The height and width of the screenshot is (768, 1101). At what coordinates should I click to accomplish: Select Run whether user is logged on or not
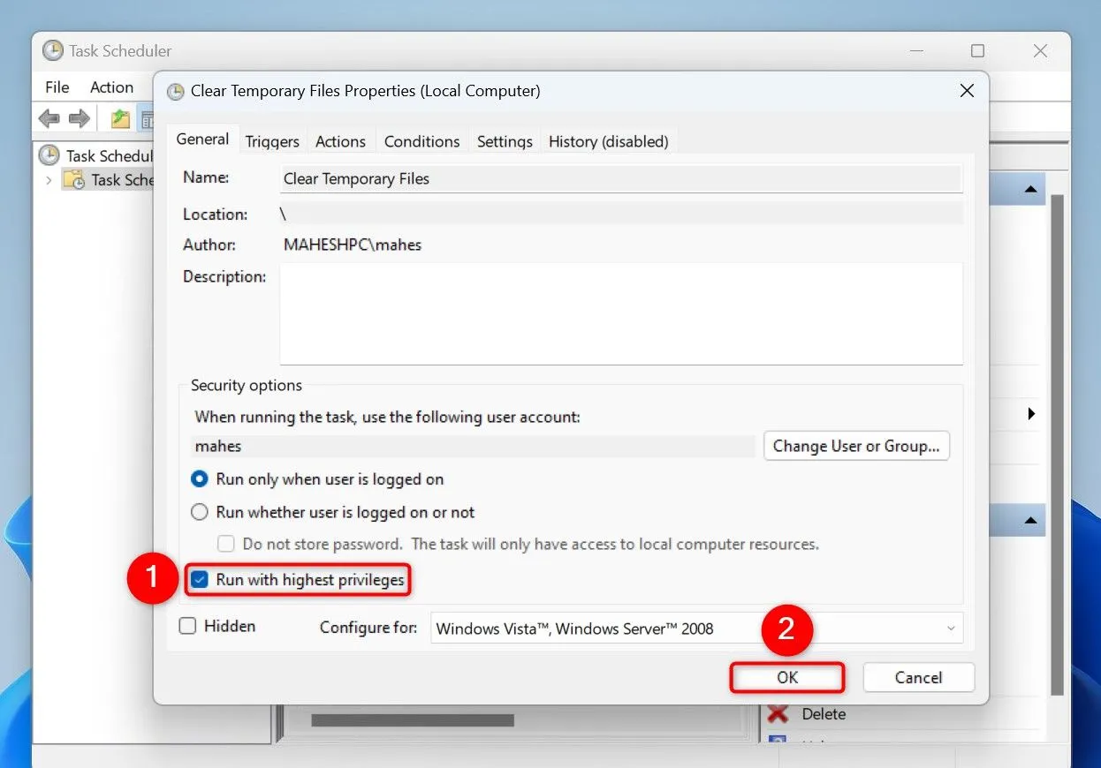[199, 512]
